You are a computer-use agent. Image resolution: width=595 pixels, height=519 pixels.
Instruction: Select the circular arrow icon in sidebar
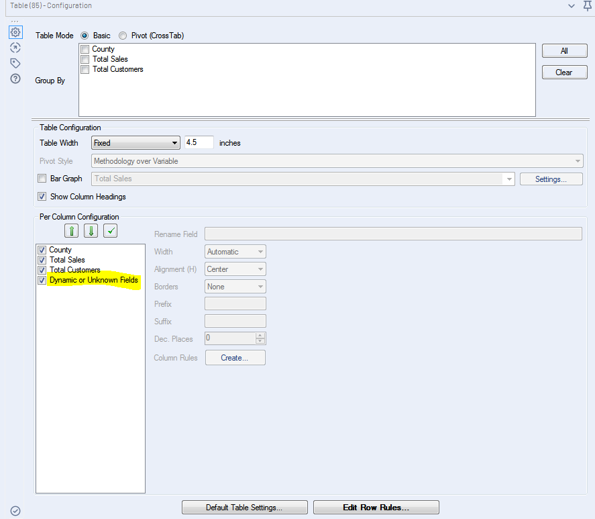tap(15, 47)
